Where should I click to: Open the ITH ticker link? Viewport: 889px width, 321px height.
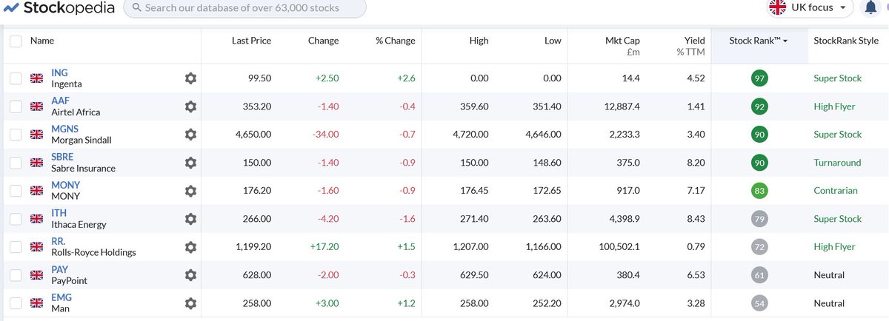[x=59, y=213]
